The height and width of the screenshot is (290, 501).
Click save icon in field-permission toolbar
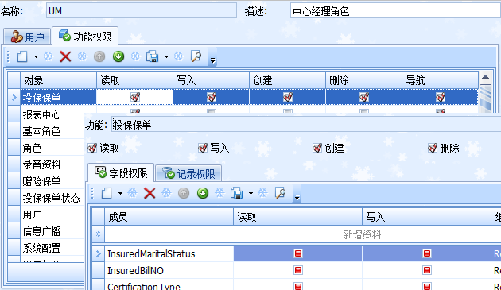pyautogui.click(x=237, y=193)
